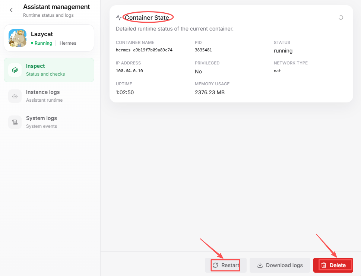Restart the assistant container
361x276 pixels.
pos(226,265)
